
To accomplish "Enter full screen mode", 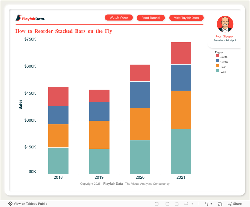I will click(220, 204).
